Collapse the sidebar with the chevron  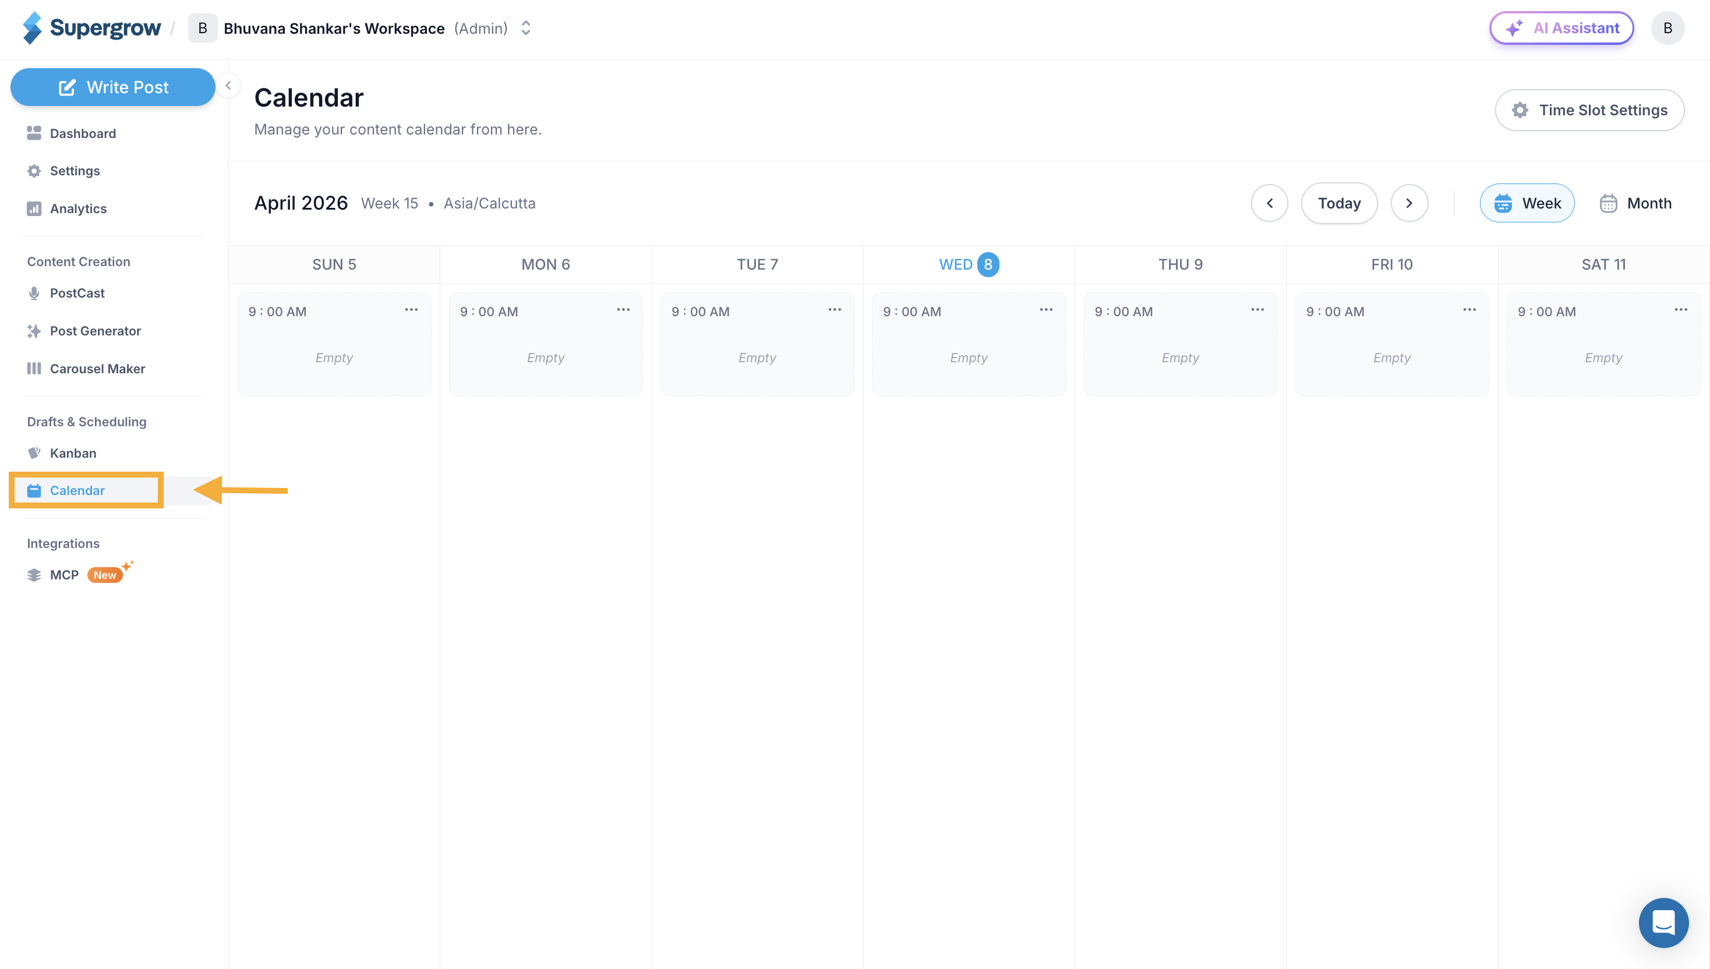pyautogui.click(x=228, y=85)
